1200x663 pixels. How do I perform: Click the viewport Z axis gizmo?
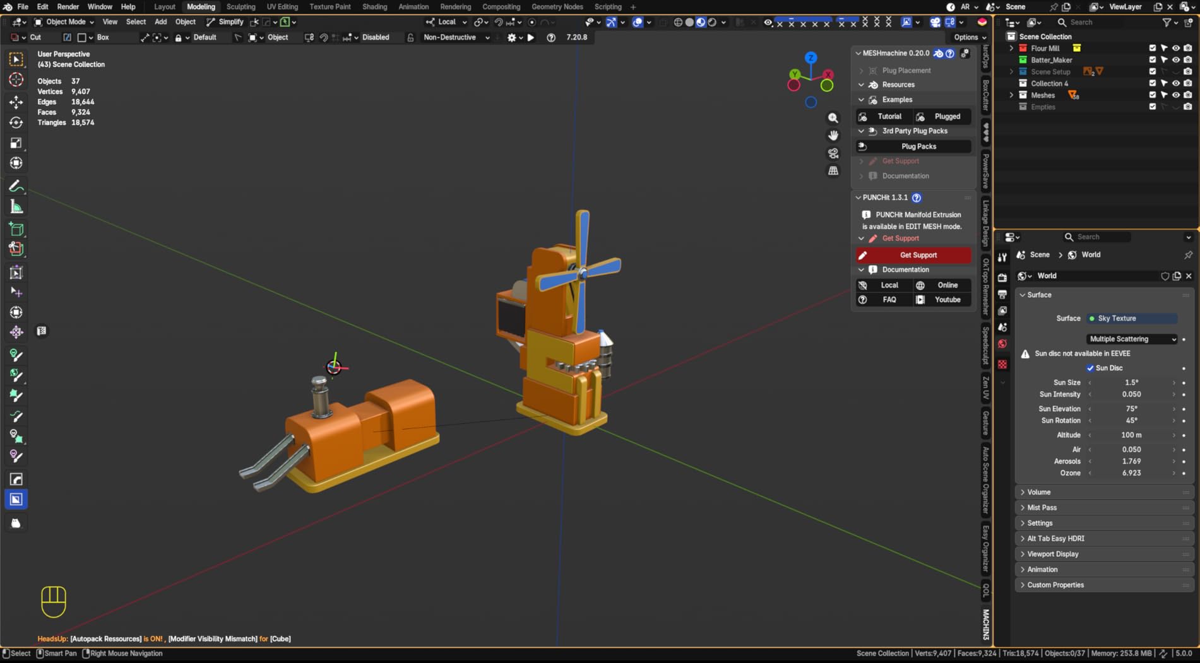811,57
